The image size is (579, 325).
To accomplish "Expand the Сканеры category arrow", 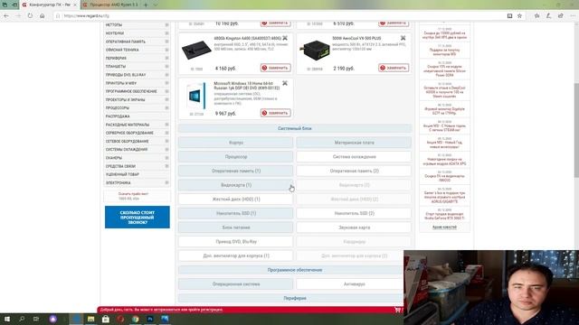I will click(166, 158).
